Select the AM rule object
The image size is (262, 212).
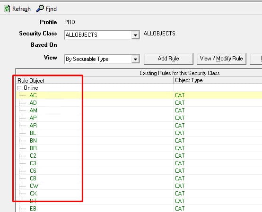click(34, 110)
